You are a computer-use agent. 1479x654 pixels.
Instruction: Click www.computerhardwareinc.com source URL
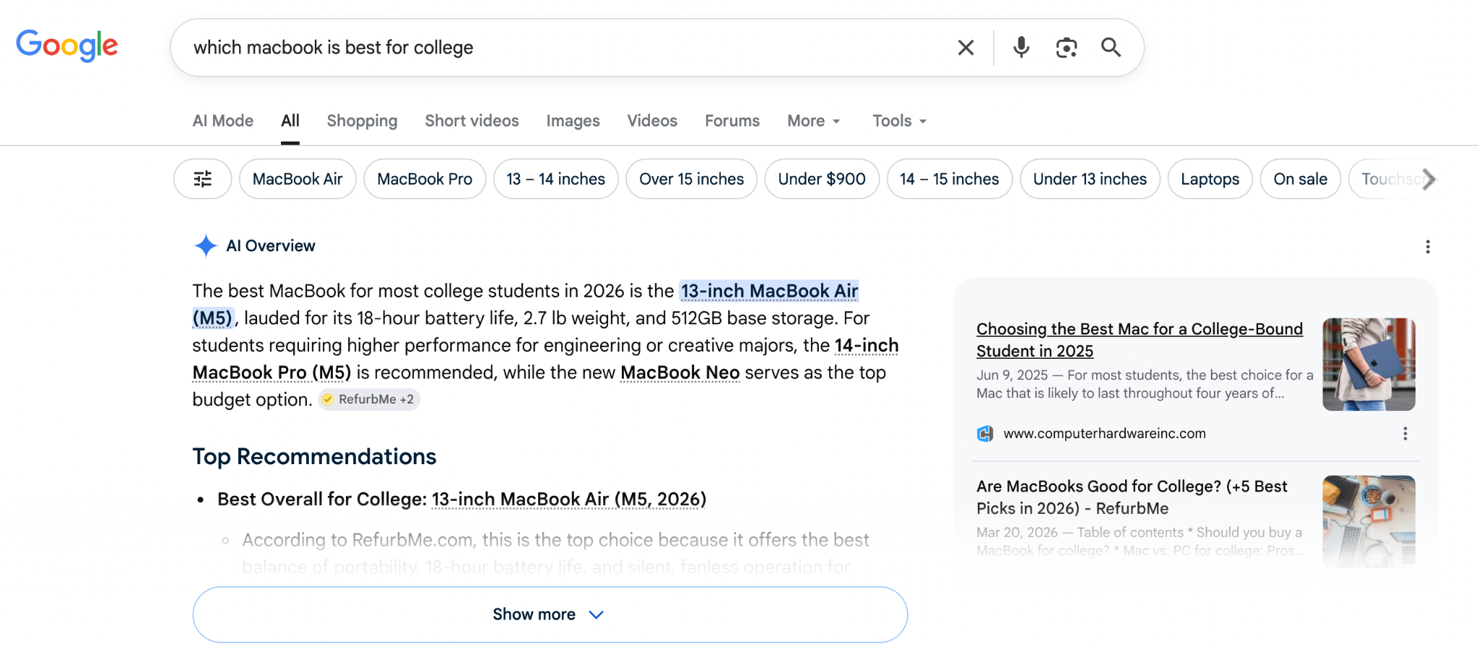coord(1104,434)
